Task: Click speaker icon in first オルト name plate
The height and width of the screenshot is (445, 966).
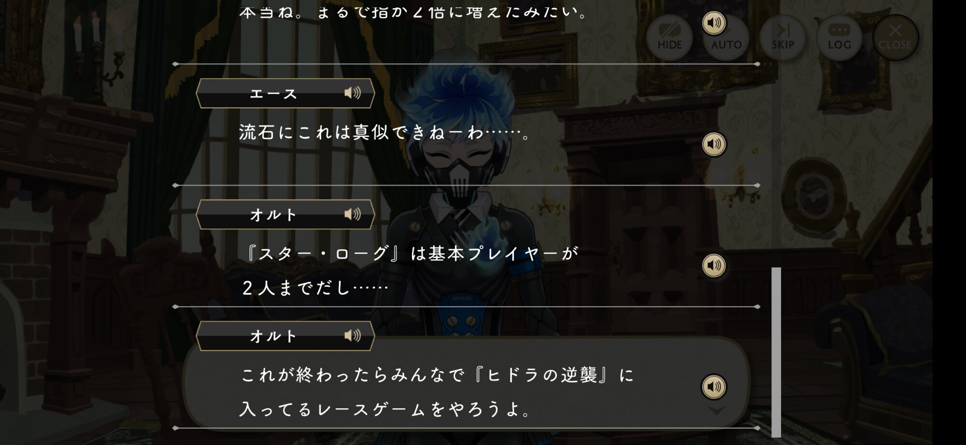Action: [x=353, y=214]
